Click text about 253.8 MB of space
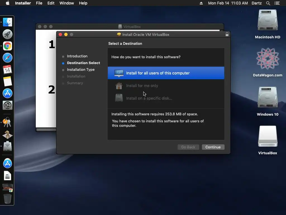Image resolution: width=286 pixels, height=215 pixels. [155, 114]
